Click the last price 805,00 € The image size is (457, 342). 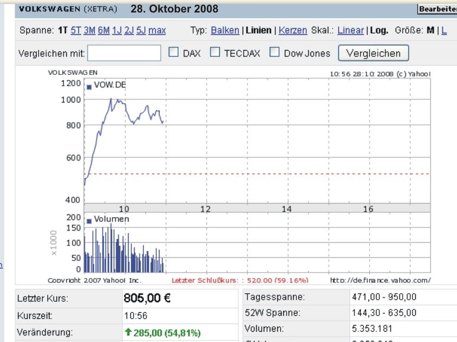[147, 298]
